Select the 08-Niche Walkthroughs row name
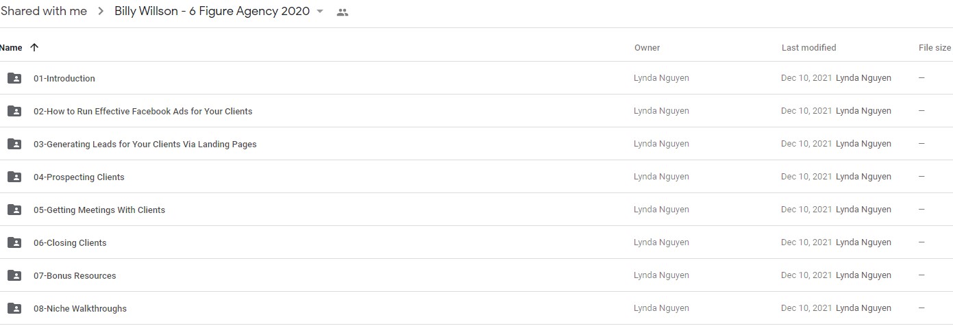Viewport: 953px width, 326px height. pyautogui.click(x=80, y=309)
